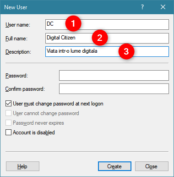Open the Help button at bottom left
Screen dimensions: 174x177
coord(22,166)
